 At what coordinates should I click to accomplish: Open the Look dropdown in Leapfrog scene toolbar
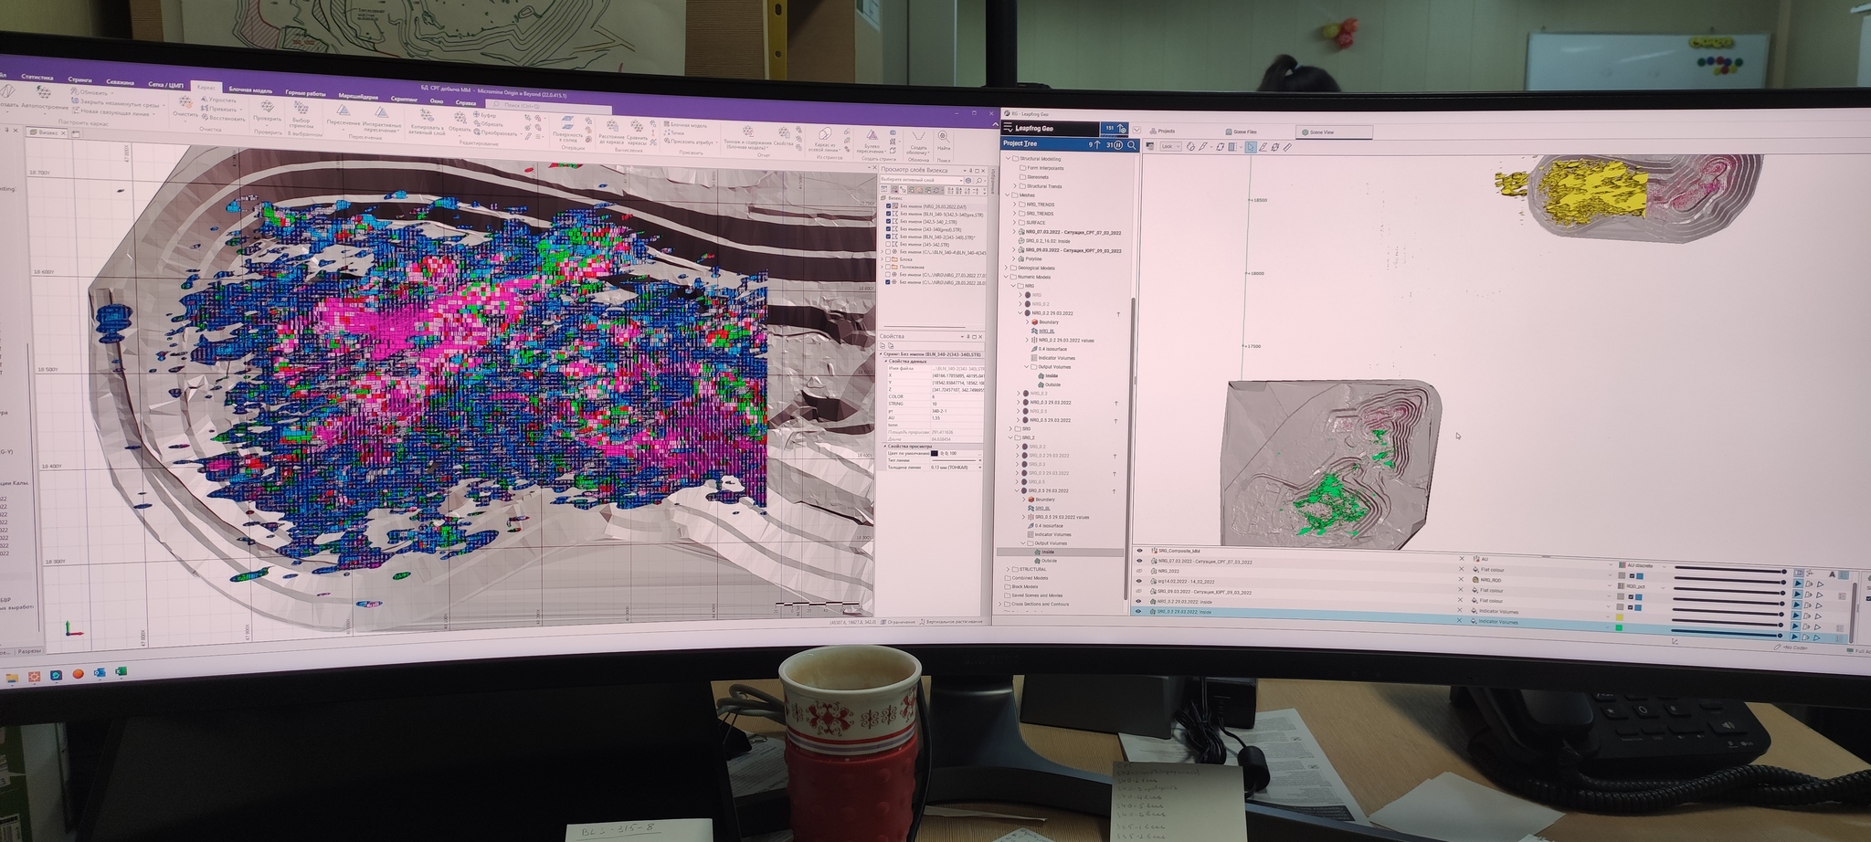[x=1170, y=146]
